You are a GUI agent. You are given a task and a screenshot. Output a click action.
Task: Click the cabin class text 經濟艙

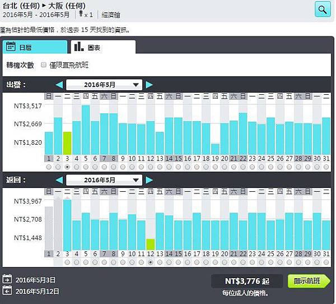pos(111,15)
